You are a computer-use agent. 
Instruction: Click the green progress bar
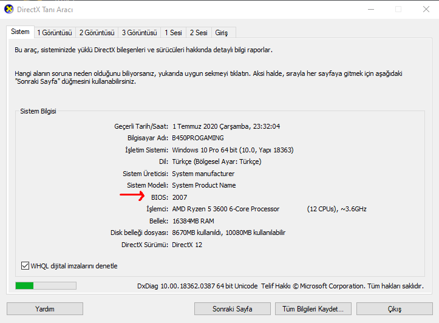click(x=46, y=285)
